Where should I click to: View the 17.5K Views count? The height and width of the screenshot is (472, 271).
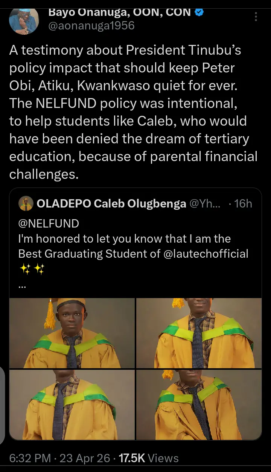(x=149, y=458)
